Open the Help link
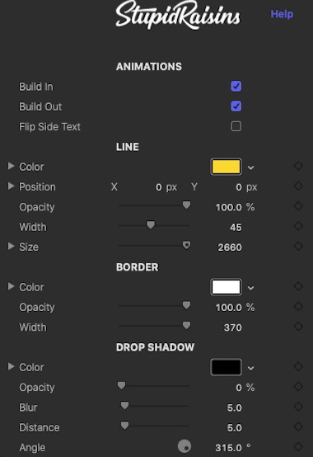Viewport: 313px width, 457px height. (x=282, y=14)
